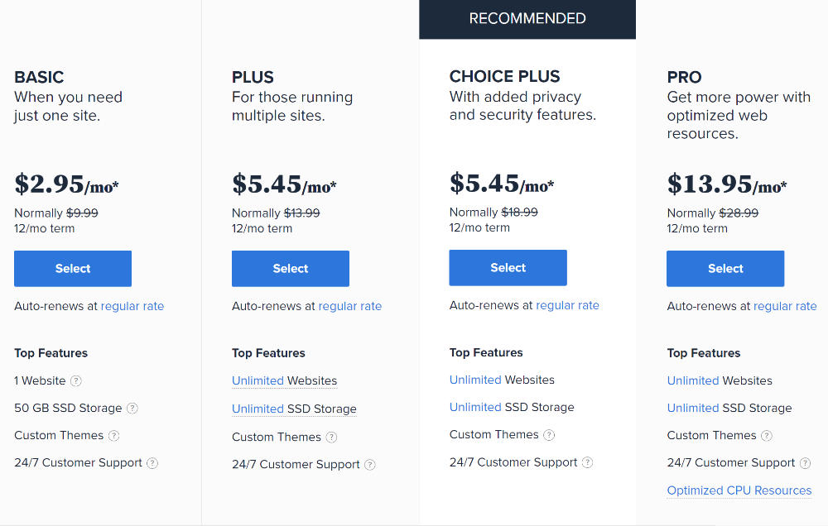Click Unlimited SSD Storage link in Choice Plus
This screenshot has width=828, height=526.
tap(475, 407)
